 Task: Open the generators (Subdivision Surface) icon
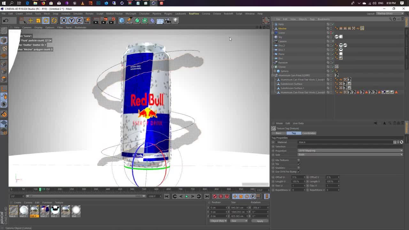(137, 20)
